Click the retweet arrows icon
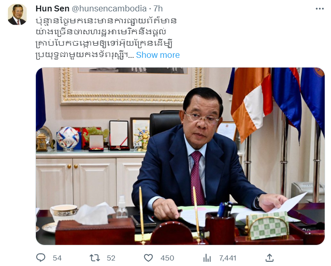 pos(95,258)
